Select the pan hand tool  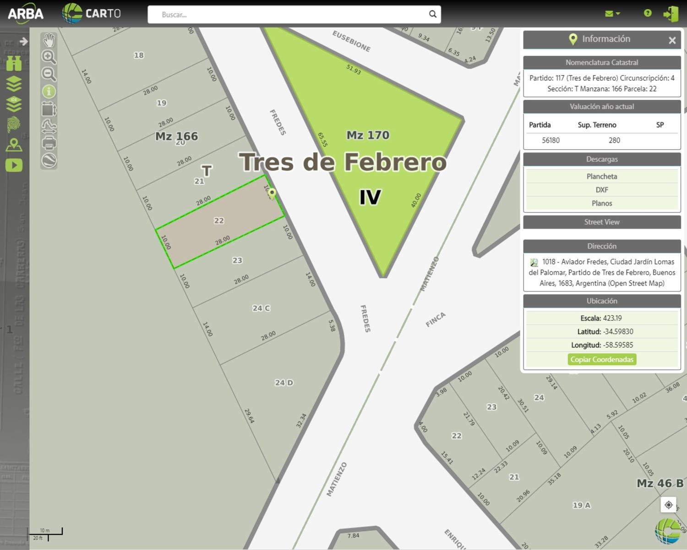coord(49,40)
